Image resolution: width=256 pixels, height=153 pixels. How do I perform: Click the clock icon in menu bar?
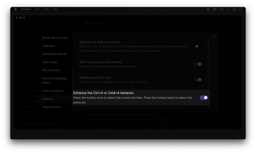click(x=241, y=9)
